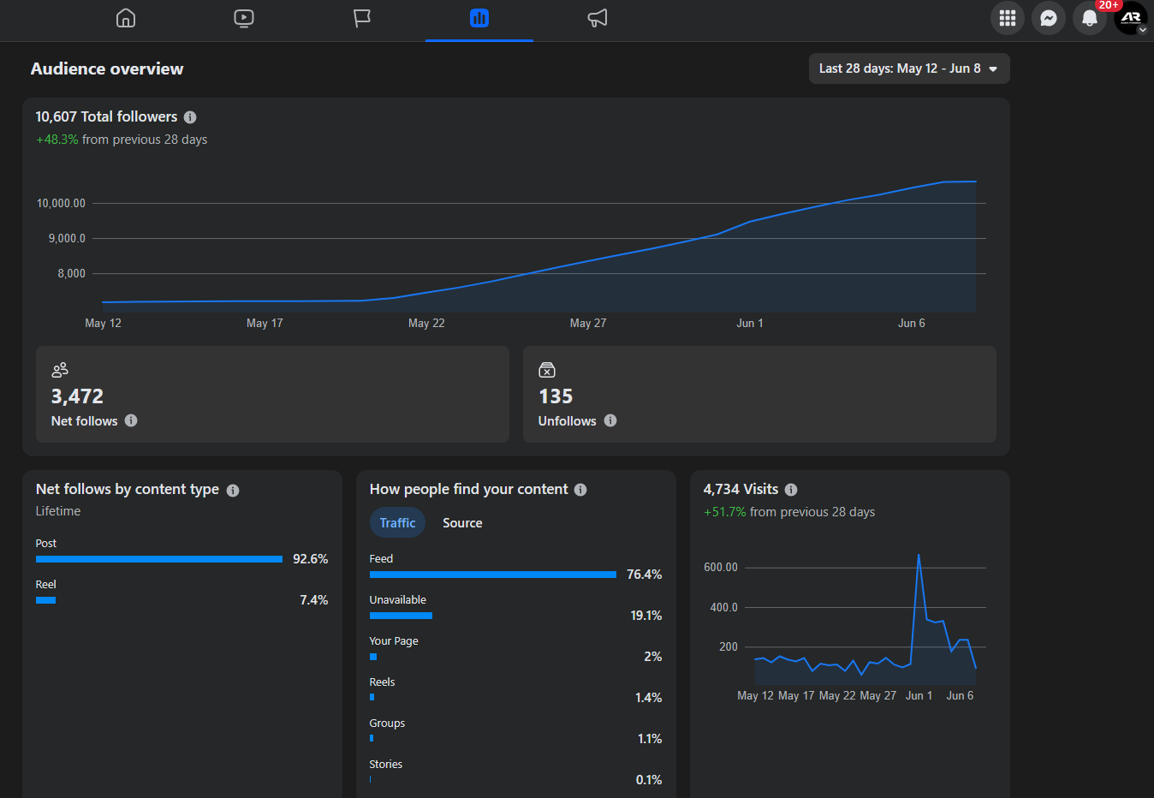Open the Video tab icon

click(x=244, y=18)
